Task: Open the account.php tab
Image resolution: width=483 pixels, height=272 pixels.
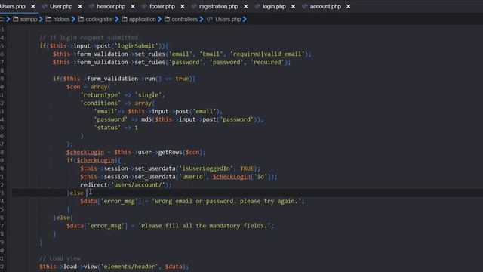Action: [x=325, y=6]
